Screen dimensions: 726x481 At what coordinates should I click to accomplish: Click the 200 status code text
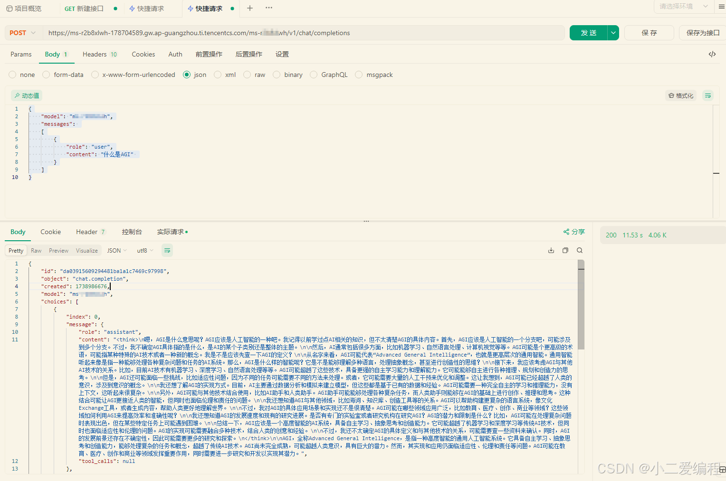(611, 235)
